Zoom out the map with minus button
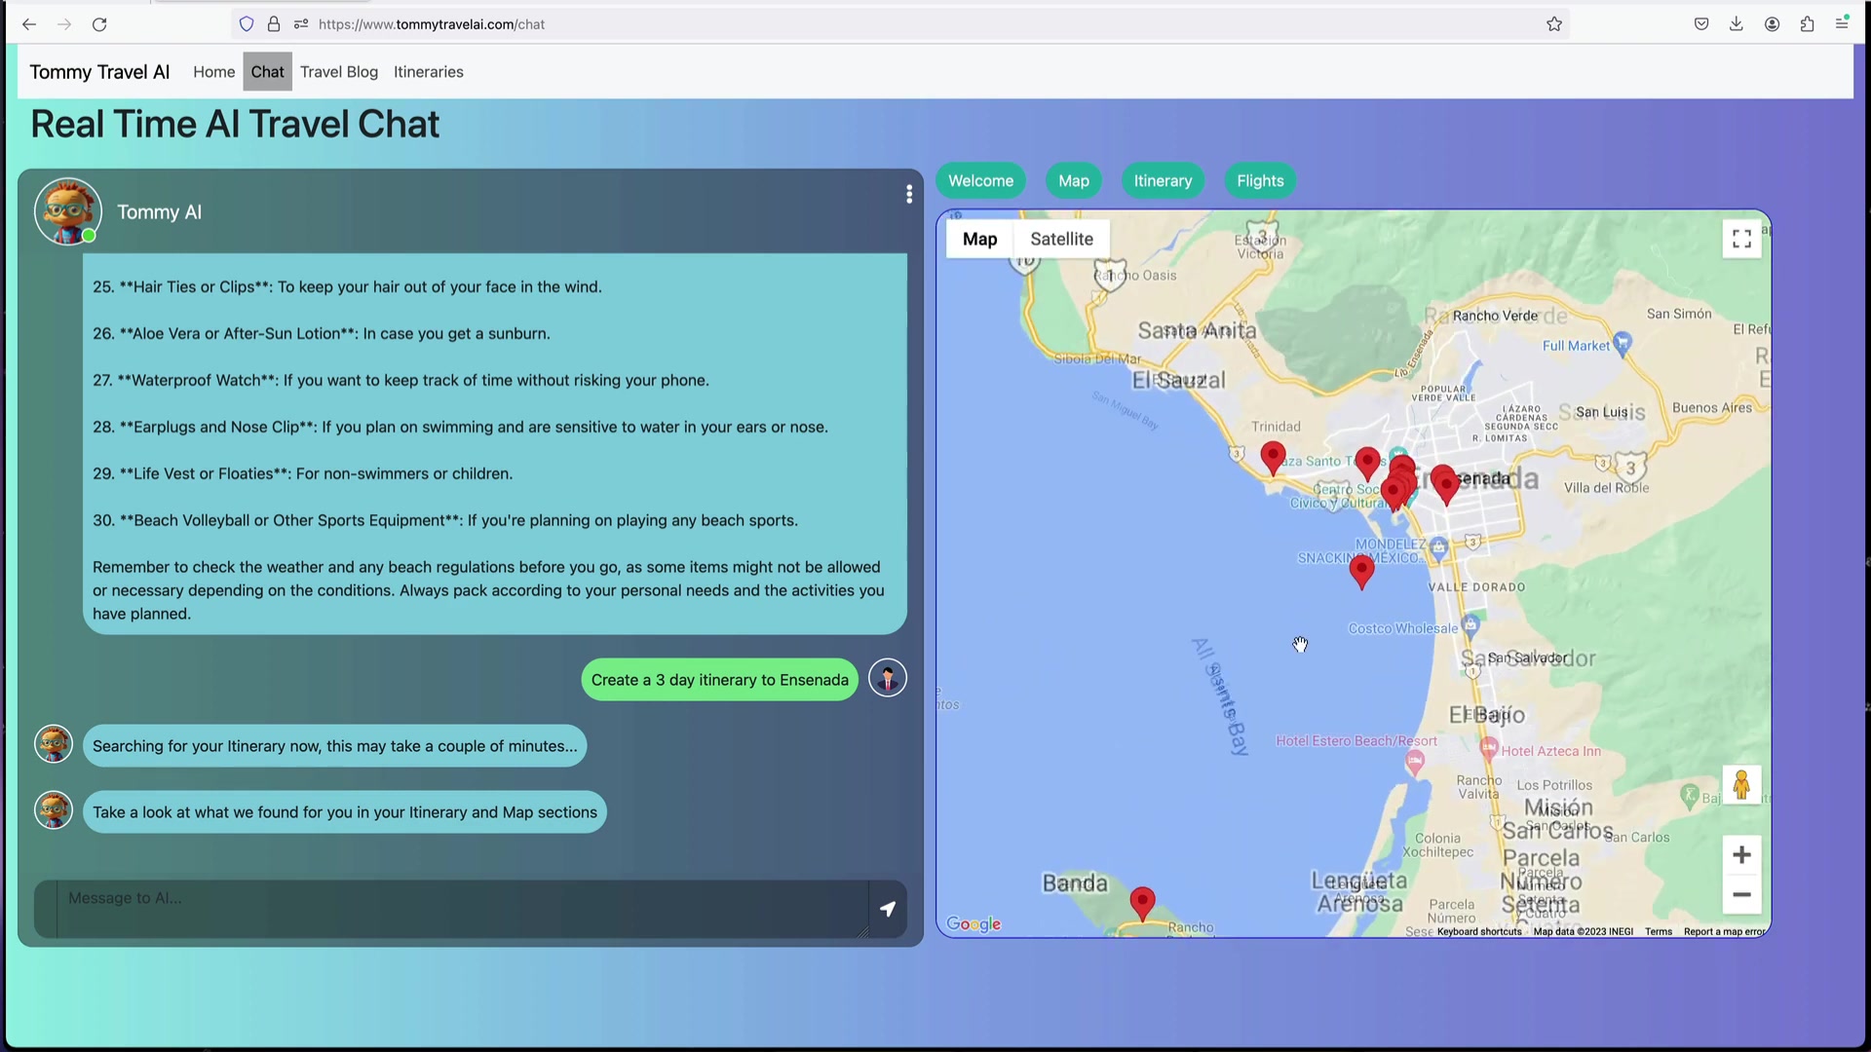 point(1741,894)
